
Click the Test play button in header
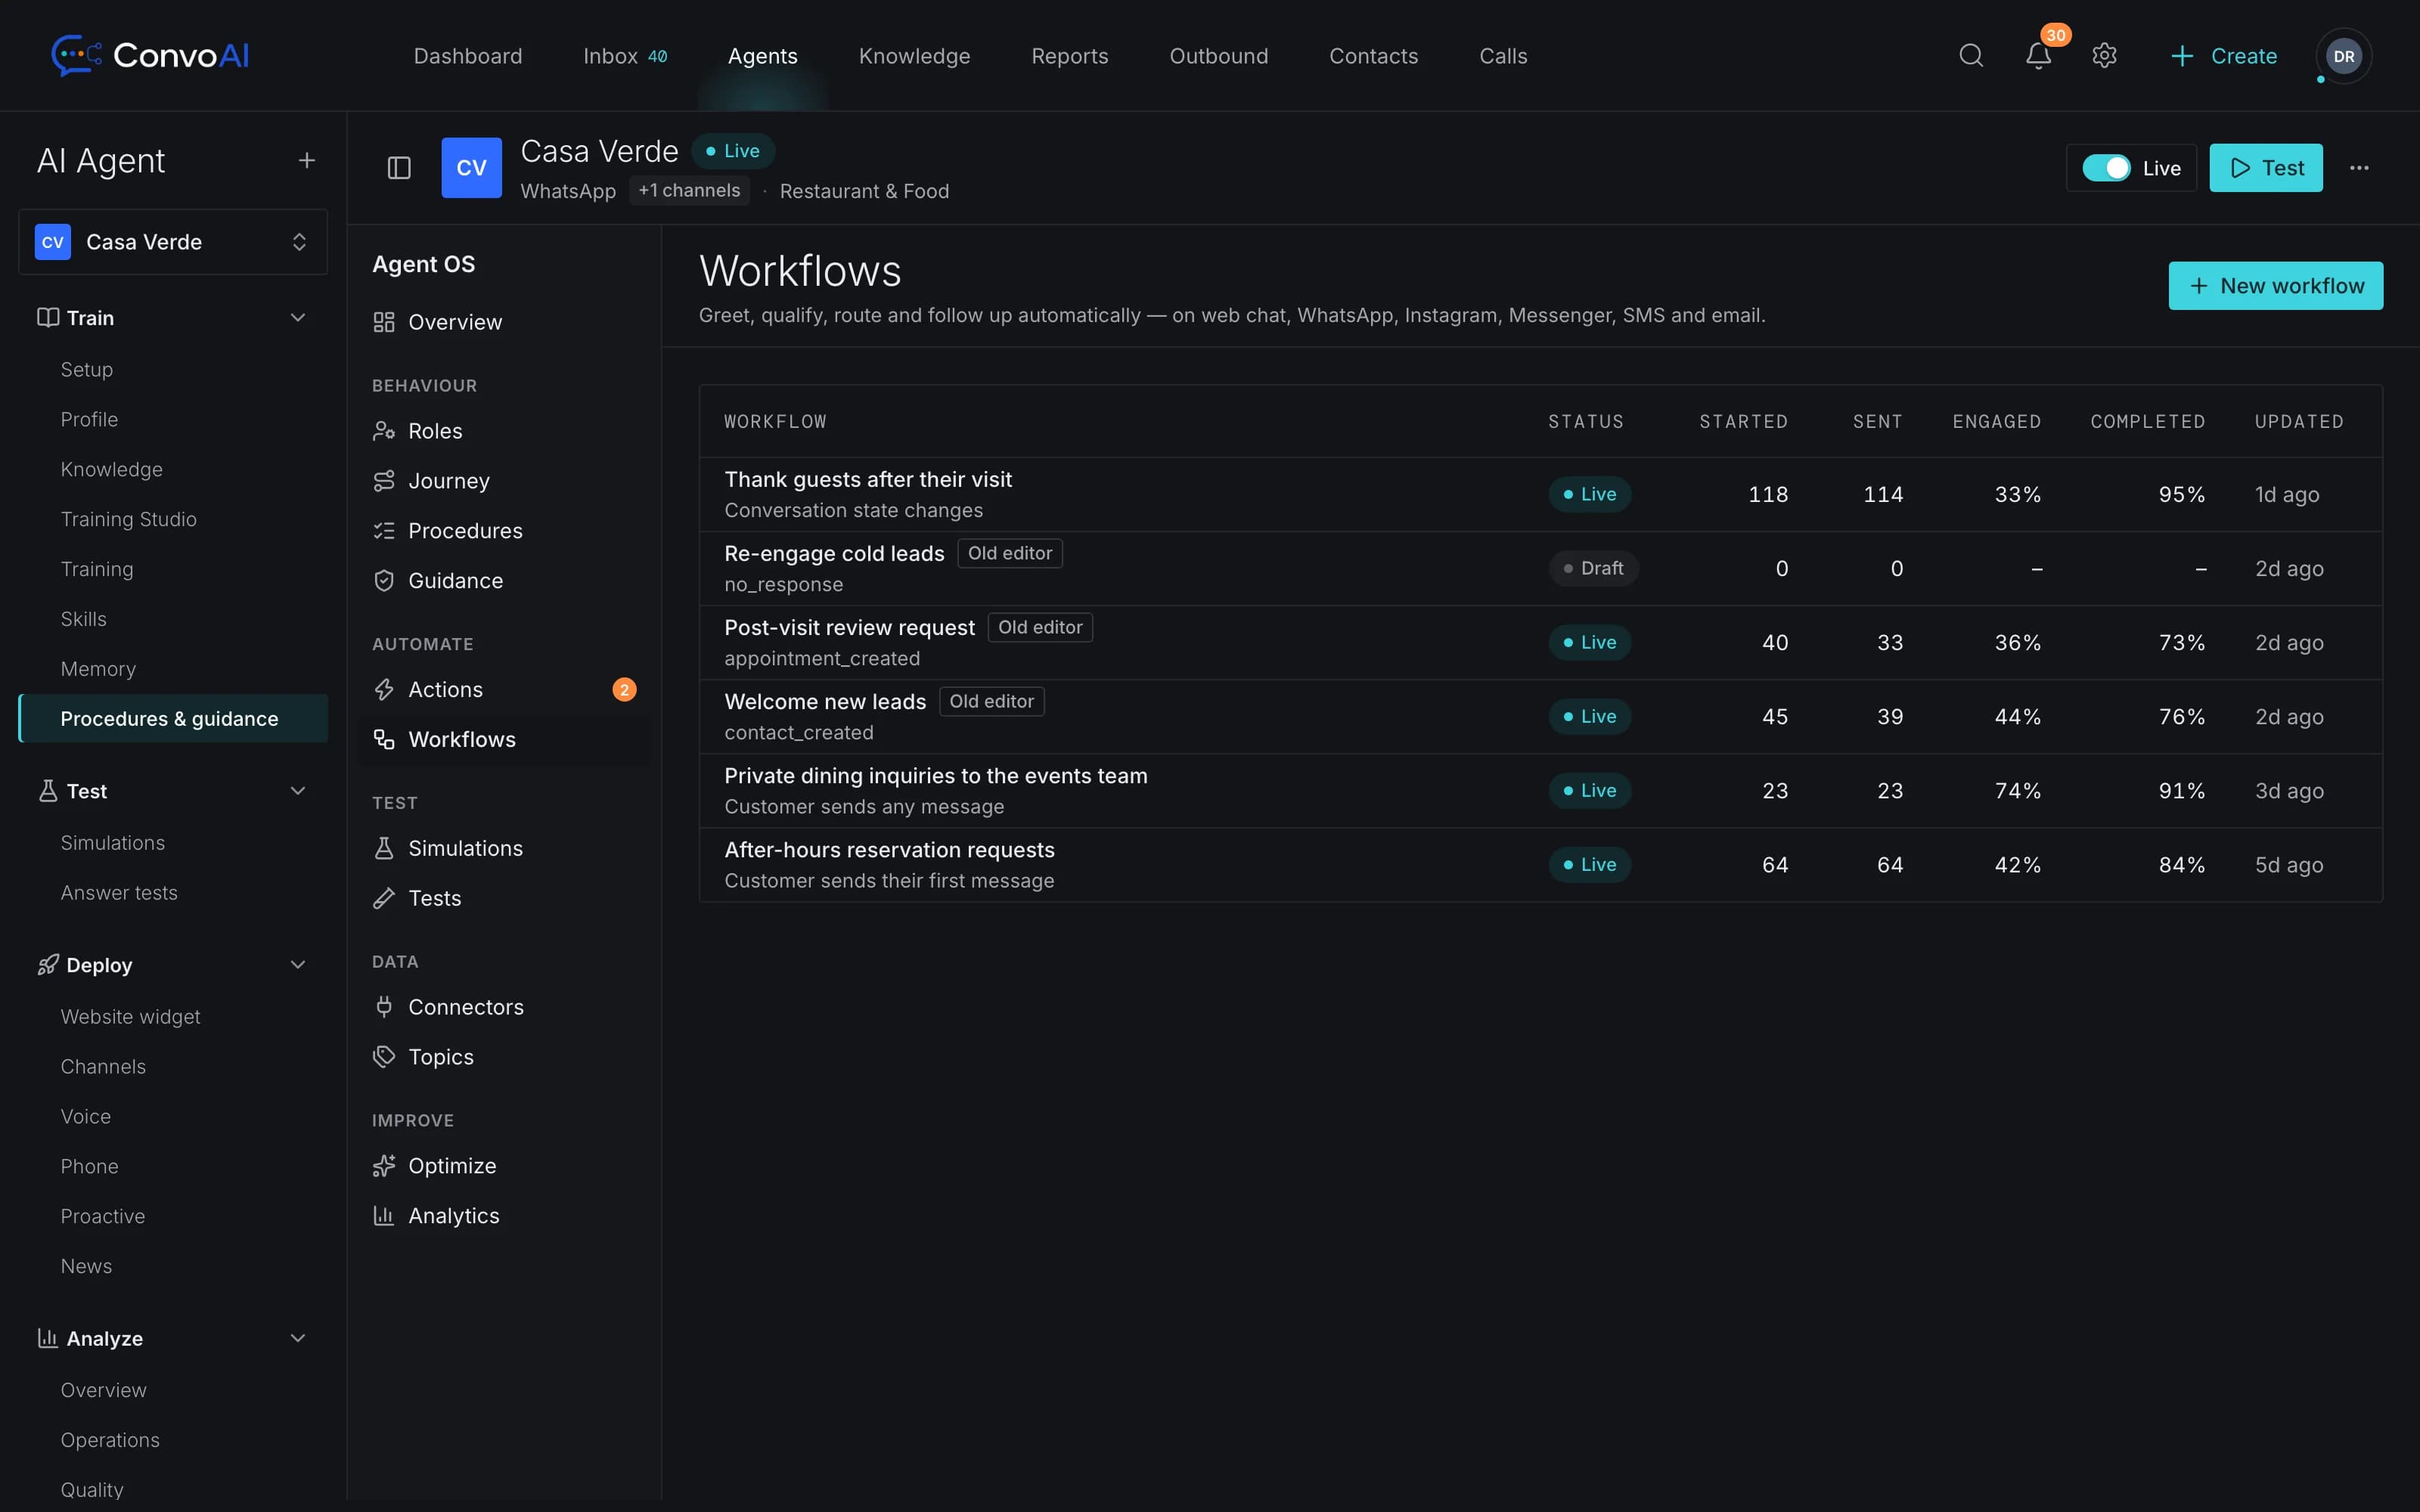[2266, 167]
